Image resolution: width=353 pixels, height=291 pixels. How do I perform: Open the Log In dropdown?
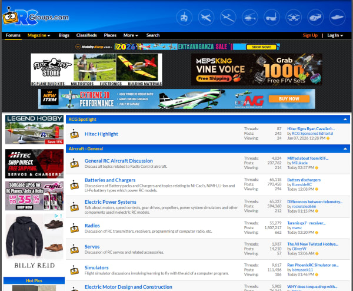pyautogui.click(x=335, y=35)
